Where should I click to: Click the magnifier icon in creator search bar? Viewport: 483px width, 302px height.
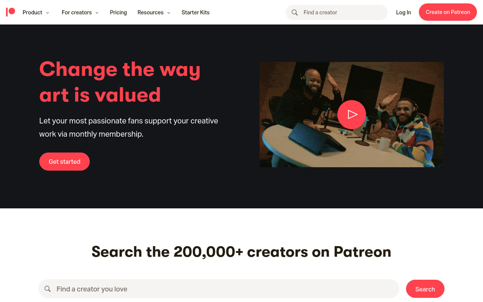(x=48, y=289)
